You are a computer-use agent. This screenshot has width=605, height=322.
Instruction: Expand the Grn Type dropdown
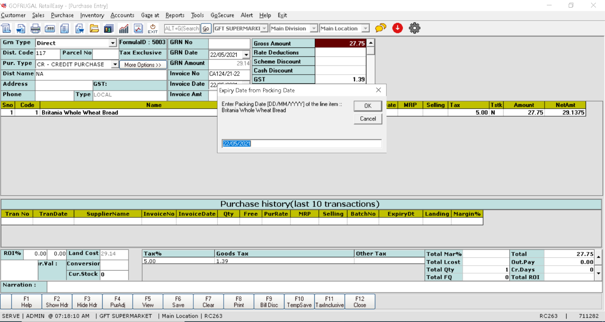click(x=113, y=43)
